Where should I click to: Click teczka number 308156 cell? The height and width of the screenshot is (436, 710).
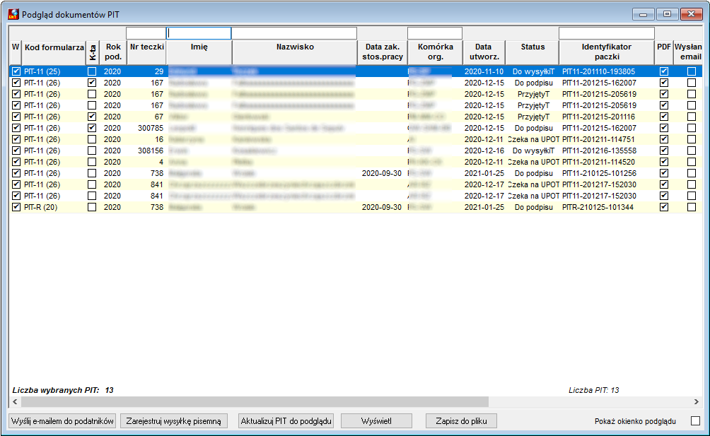tap(151, 151)
